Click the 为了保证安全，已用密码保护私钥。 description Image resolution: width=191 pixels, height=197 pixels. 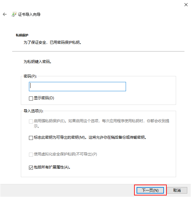point(53,43)
